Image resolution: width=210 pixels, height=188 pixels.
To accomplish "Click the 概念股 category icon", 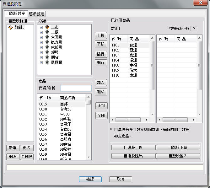I will (47, 42).
